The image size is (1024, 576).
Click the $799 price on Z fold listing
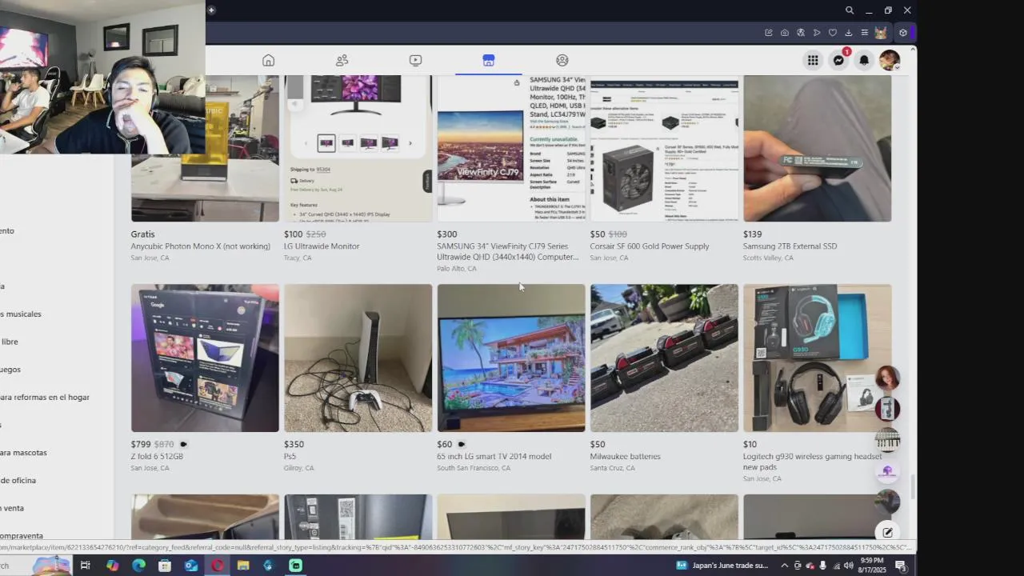(140, 444)
